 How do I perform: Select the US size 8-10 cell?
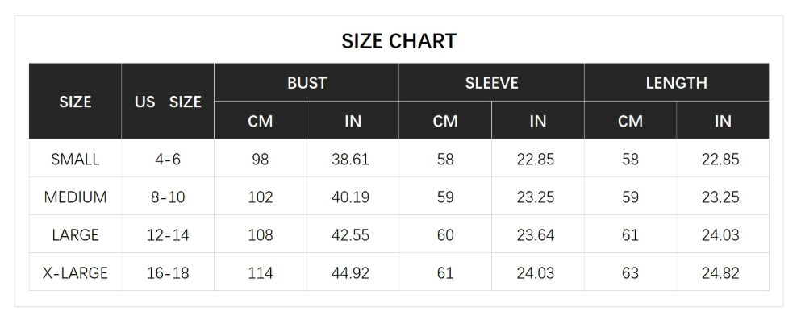[x=168, y=197]
